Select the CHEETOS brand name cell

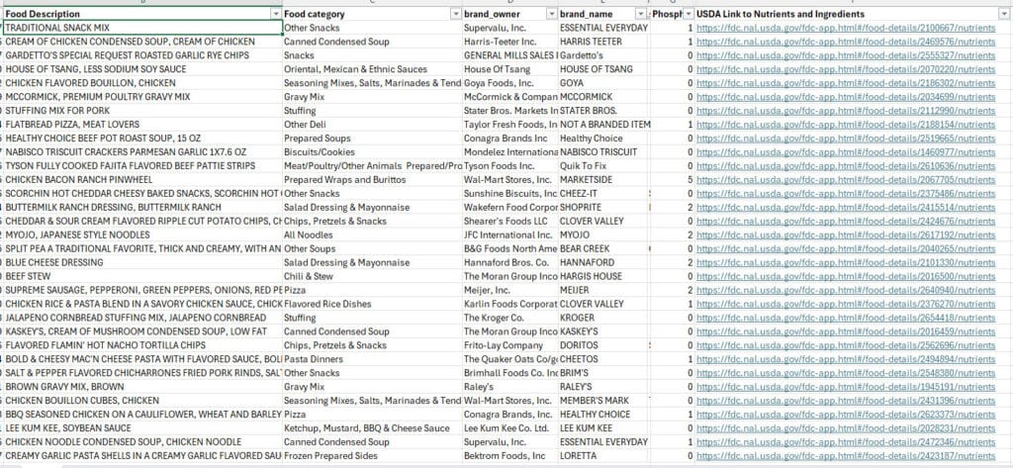(602, 359)
